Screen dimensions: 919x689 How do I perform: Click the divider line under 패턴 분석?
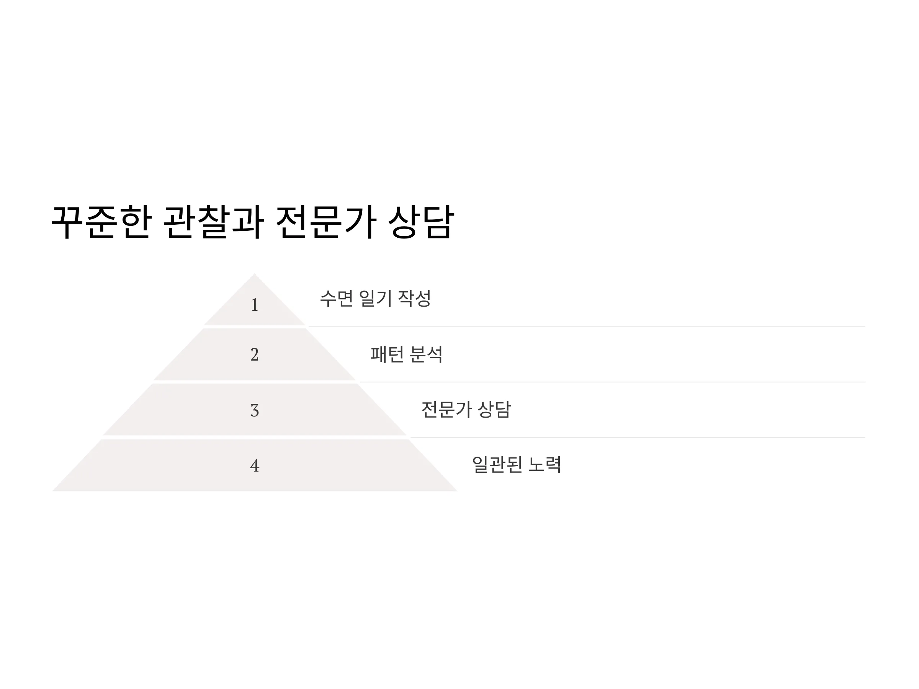pyautogui.click(x=613, y=382)
